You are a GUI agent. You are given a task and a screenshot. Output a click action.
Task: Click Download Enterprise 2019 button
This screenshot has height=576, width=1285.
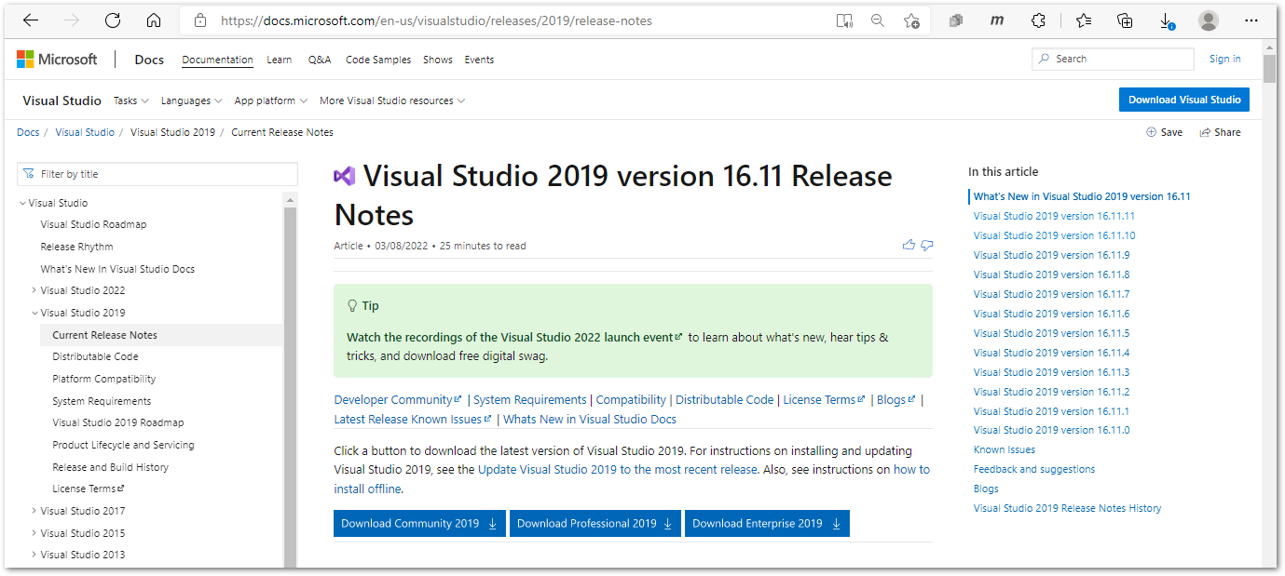tap(767, 524)
